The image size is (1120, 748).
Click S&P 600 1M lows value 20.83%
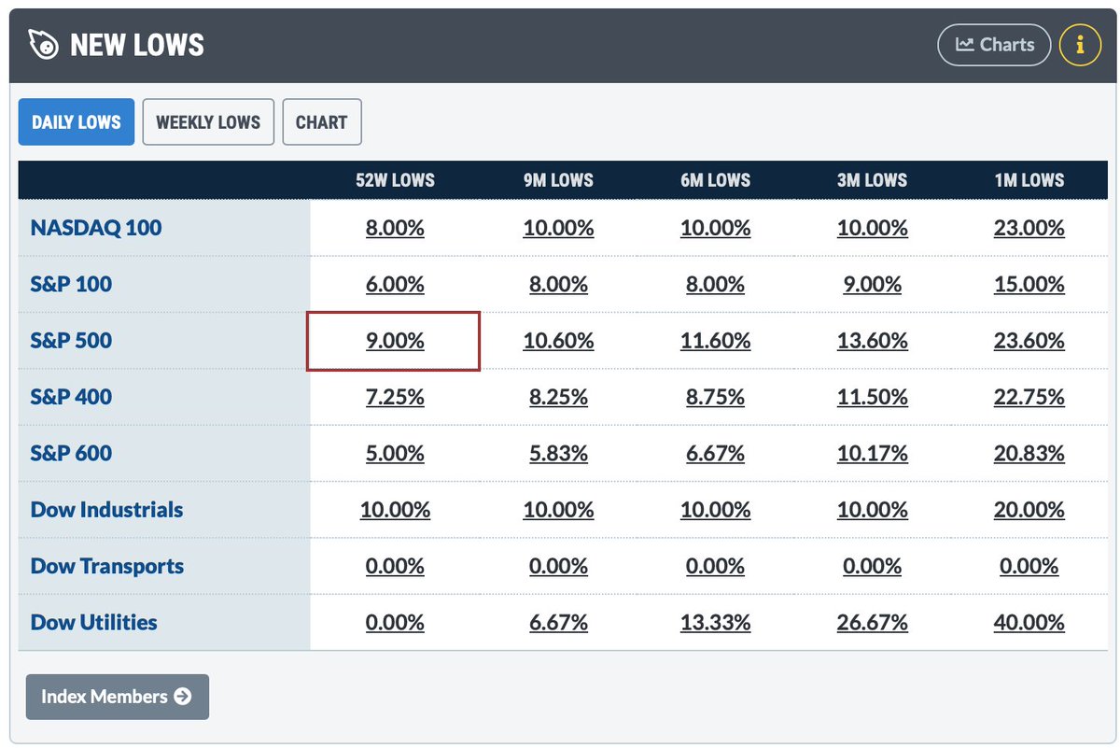(x=1029, y=453)
